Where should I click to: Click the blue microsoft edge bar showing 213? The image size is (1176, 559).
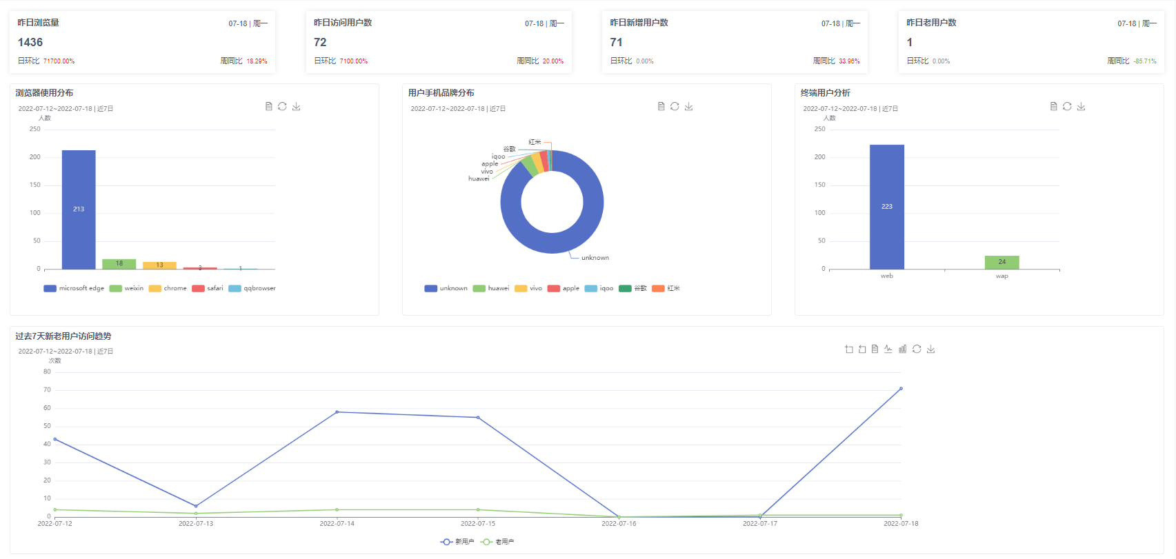click(79, 210)
